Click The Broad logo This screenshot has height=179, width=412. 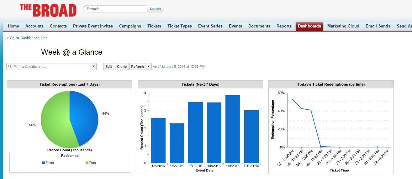point(48,10)
